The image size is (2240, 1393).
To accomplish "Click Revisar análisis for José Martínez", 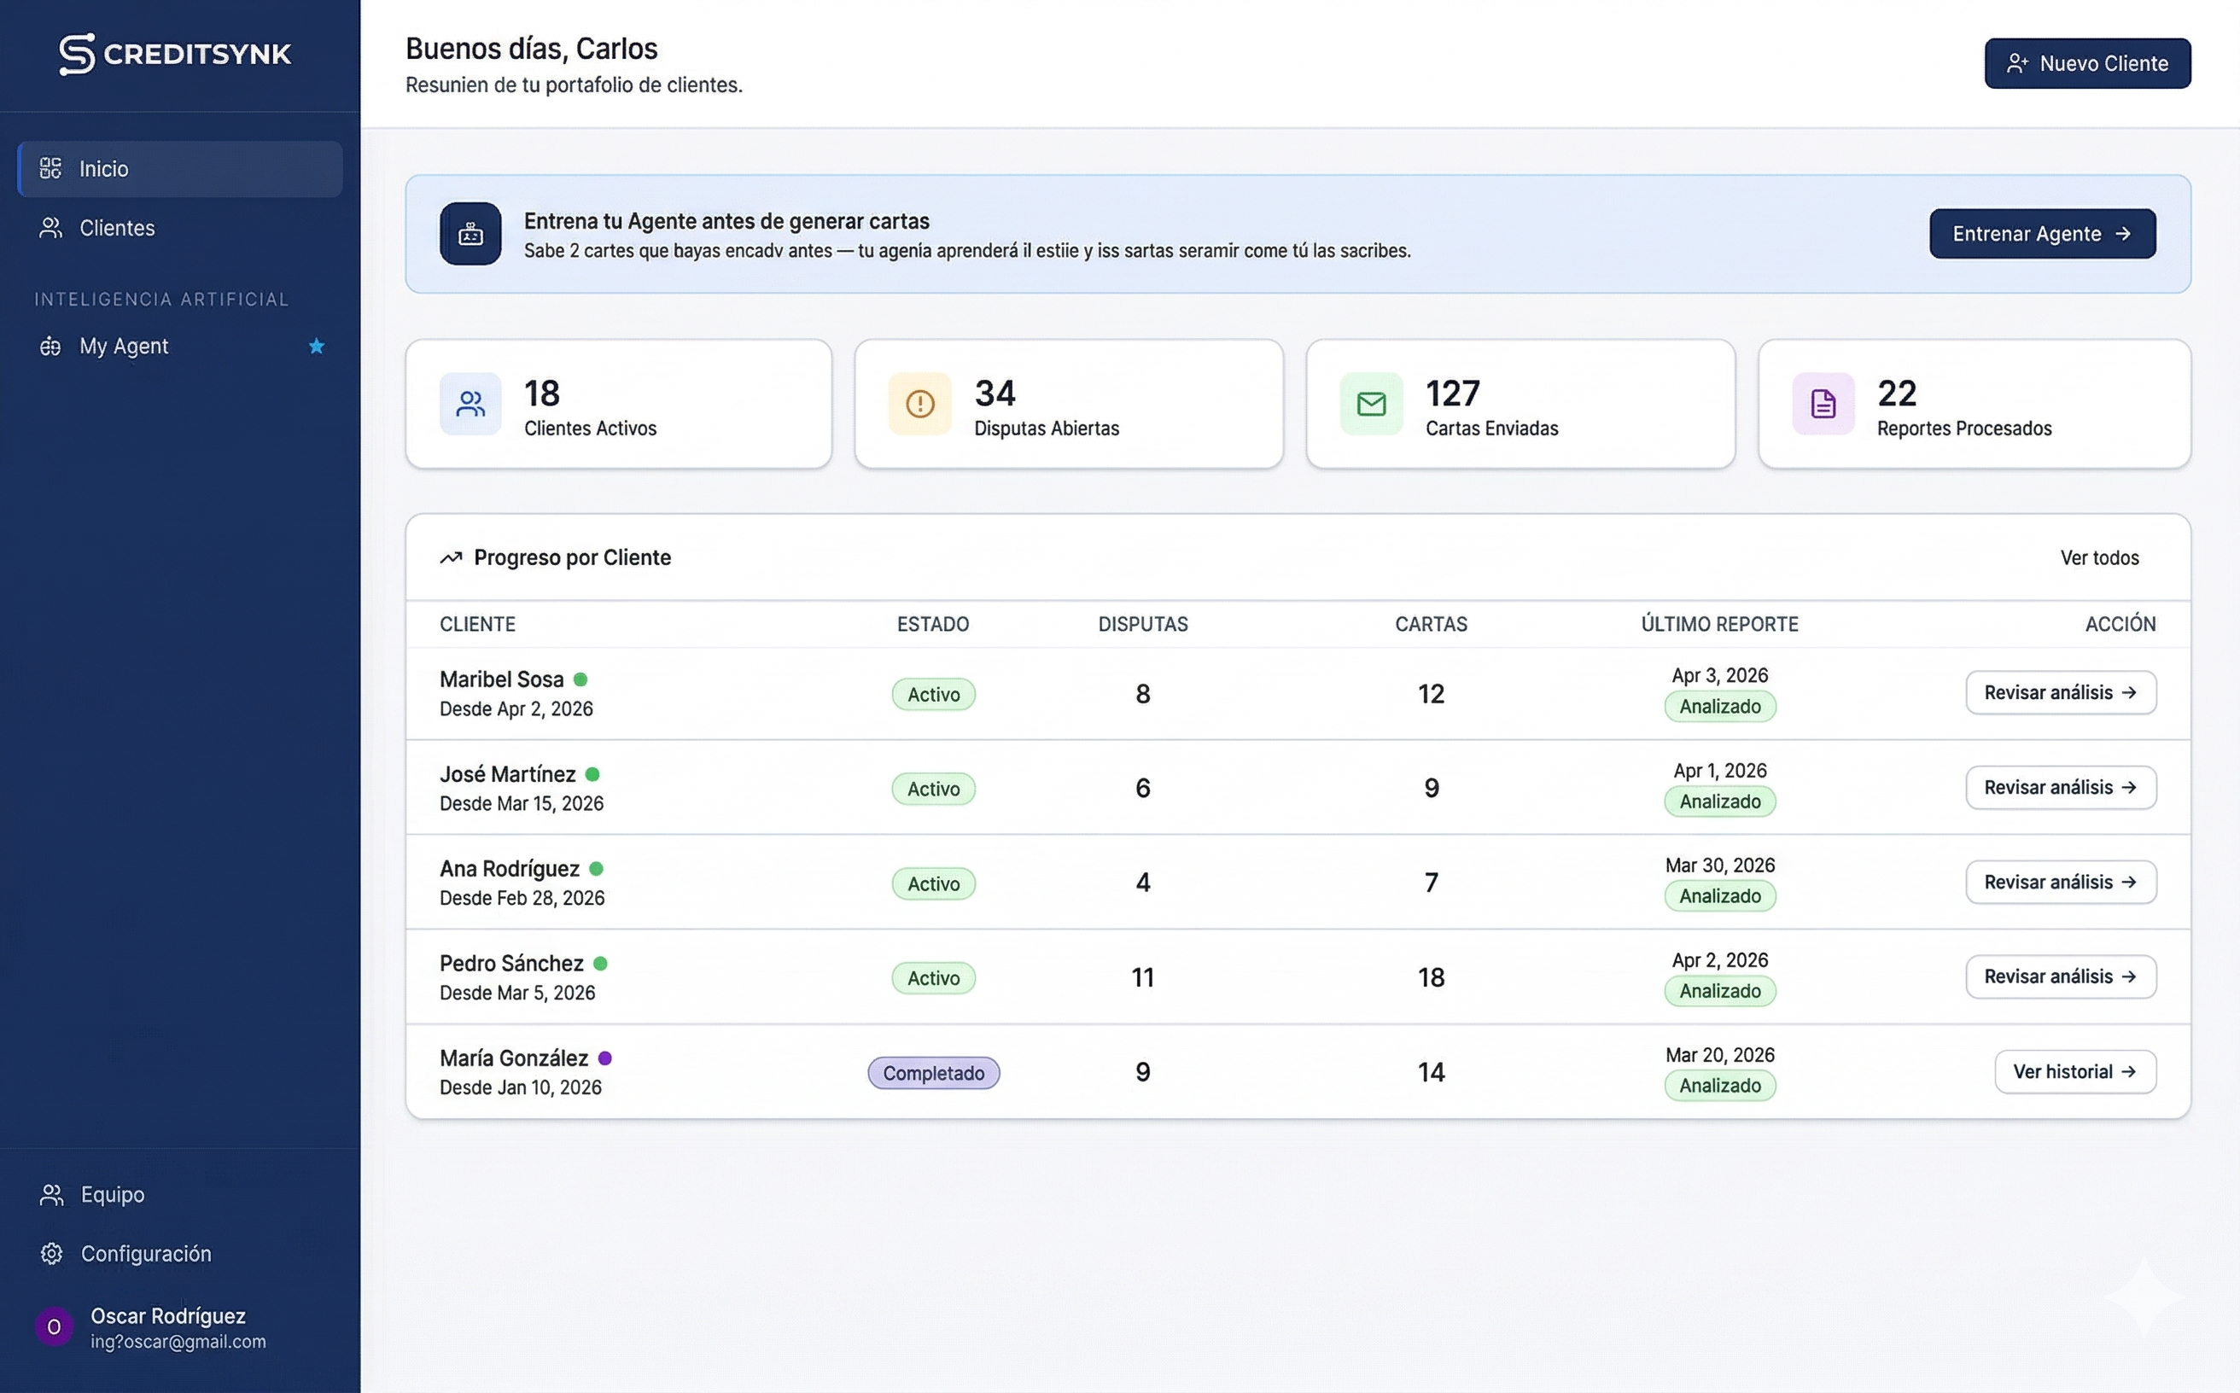I will tap(2061, 788).
